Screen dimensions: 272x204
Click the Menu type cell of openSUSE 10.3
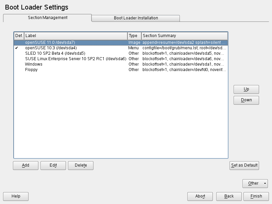pyautogui.click(x=133, y=48)
